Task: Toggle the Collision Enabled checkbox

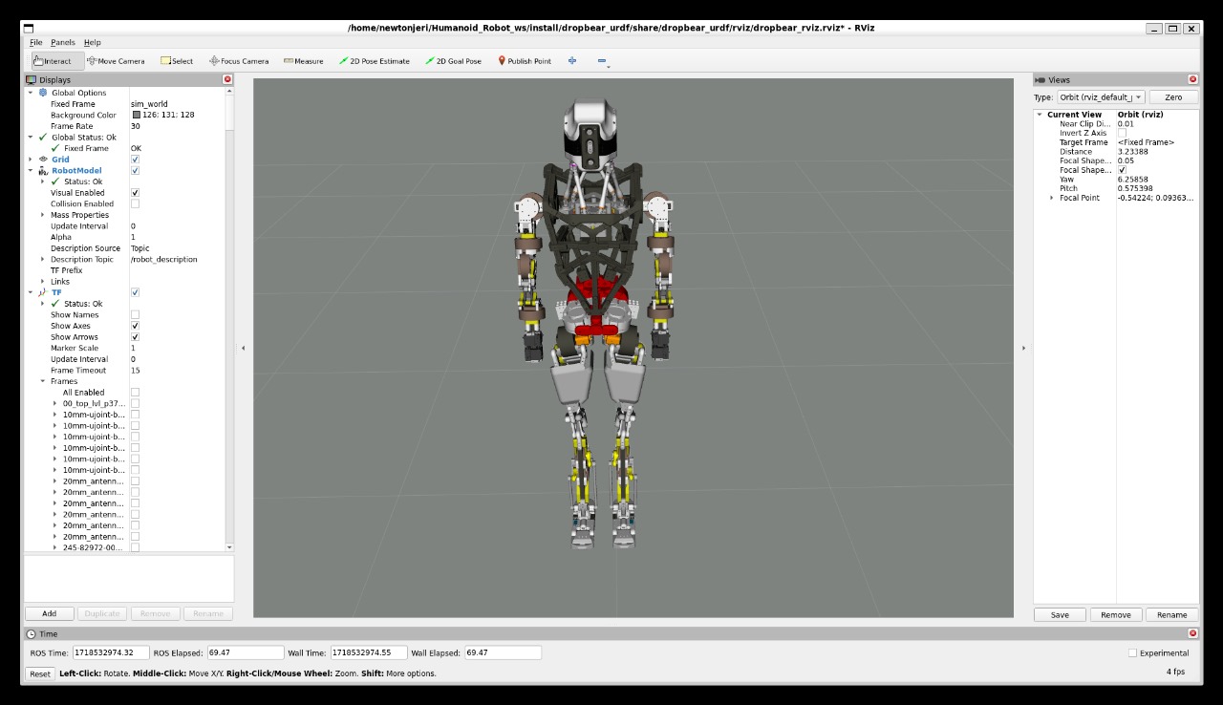Action: coord(135,203)
